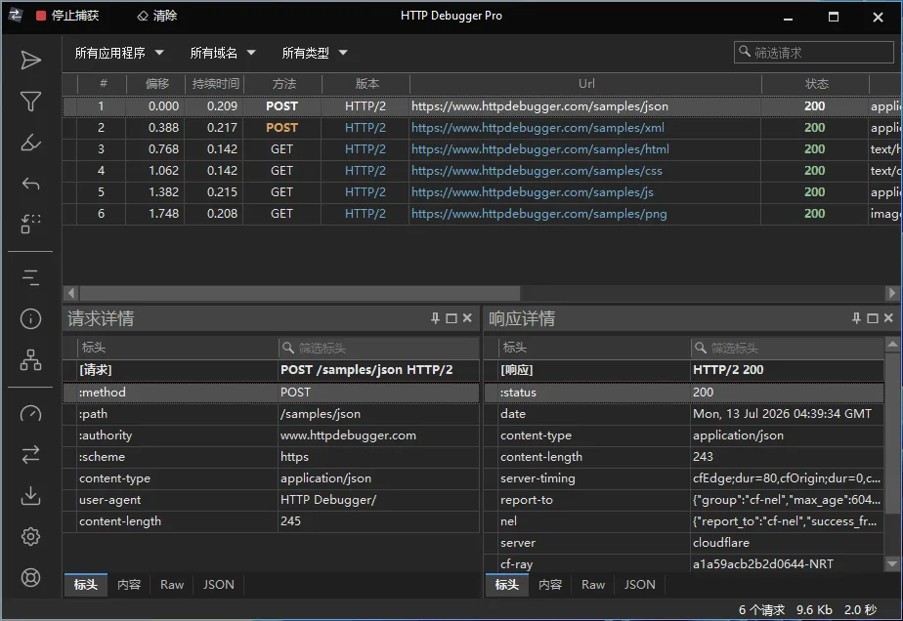Viewport: 903px width, 621px height.
Task: Switch to response panel JSON tab
Action: tap(639, 585)
